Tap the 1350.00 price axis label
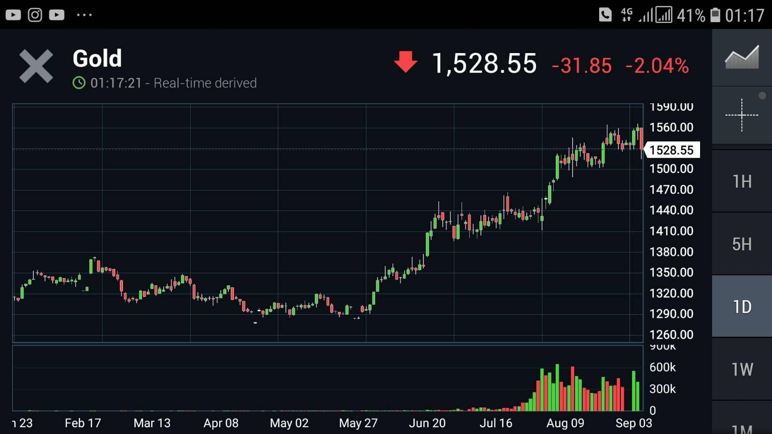Image resolution: width=772 pixels, height=434 pixels. [x=671, y=273]
